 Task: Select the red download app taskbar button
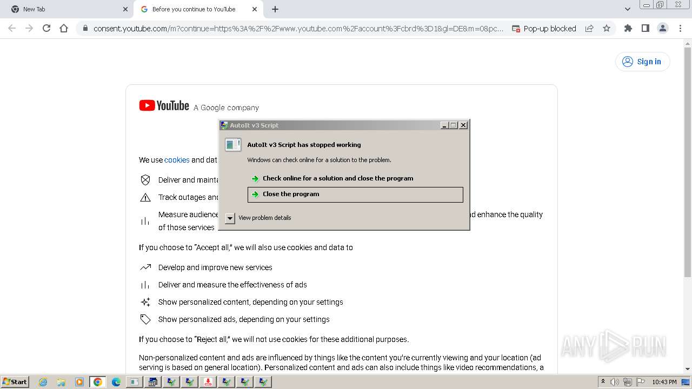[208, 382]
